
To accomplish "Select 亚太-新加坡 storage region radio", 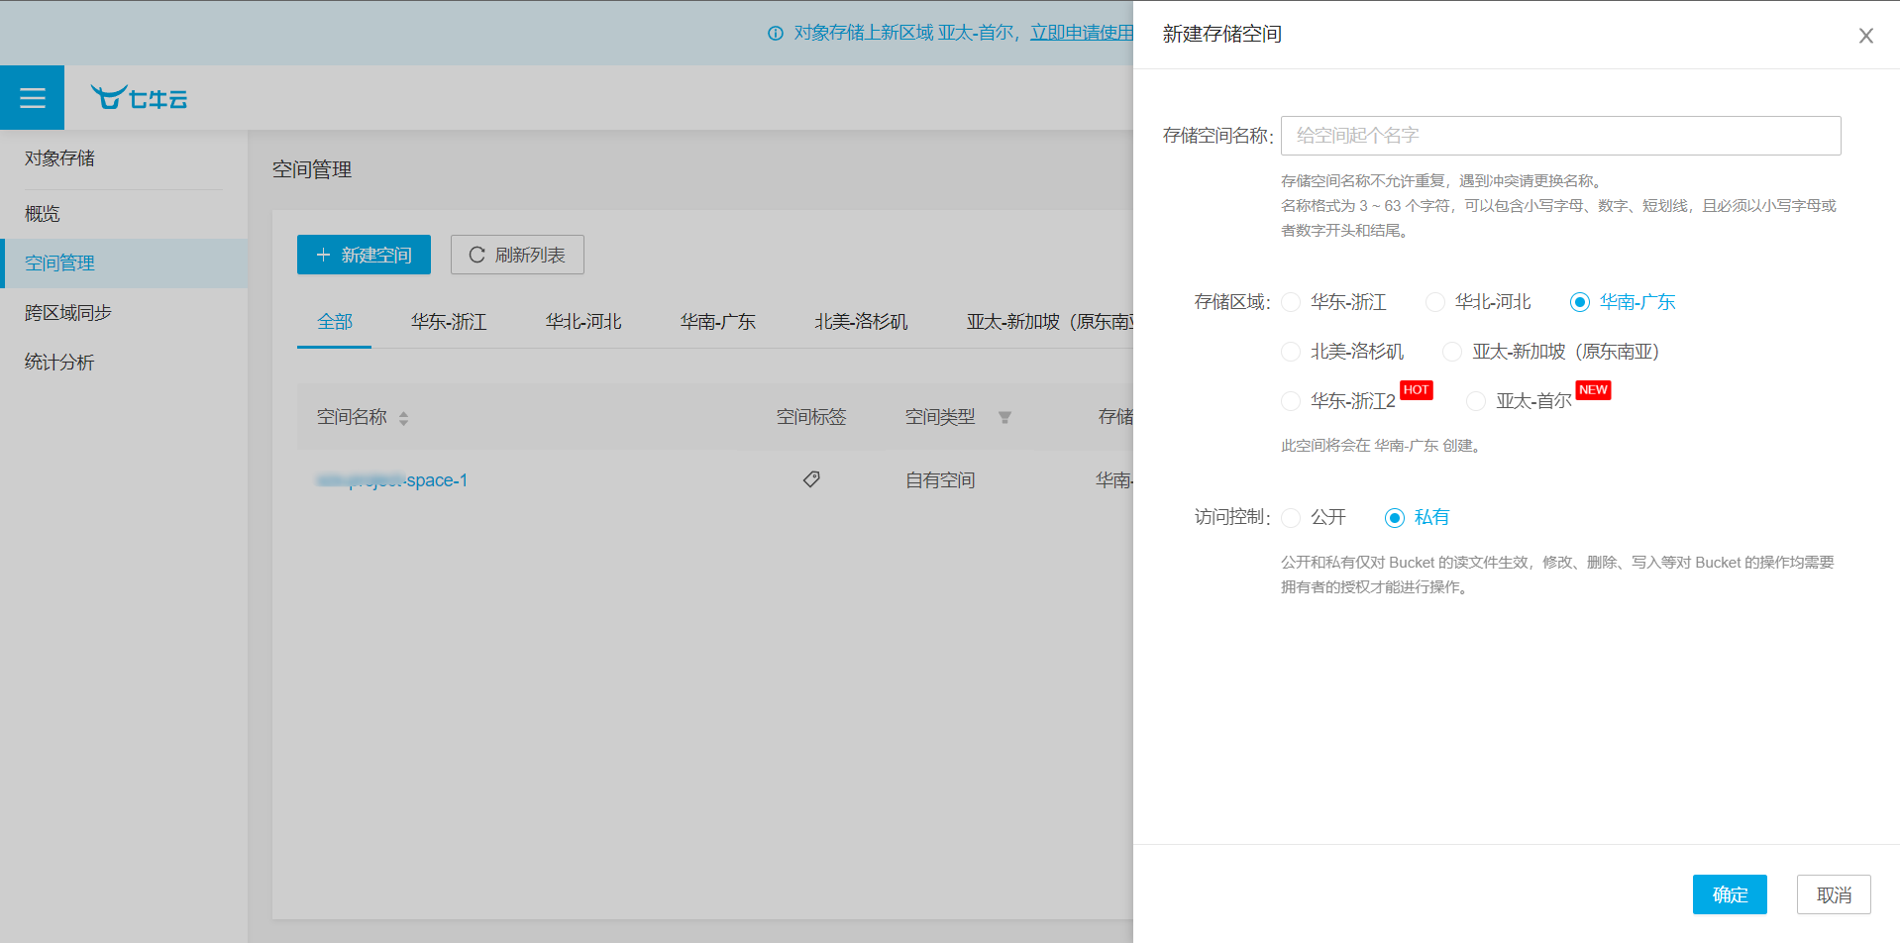I will [1452, 352].
